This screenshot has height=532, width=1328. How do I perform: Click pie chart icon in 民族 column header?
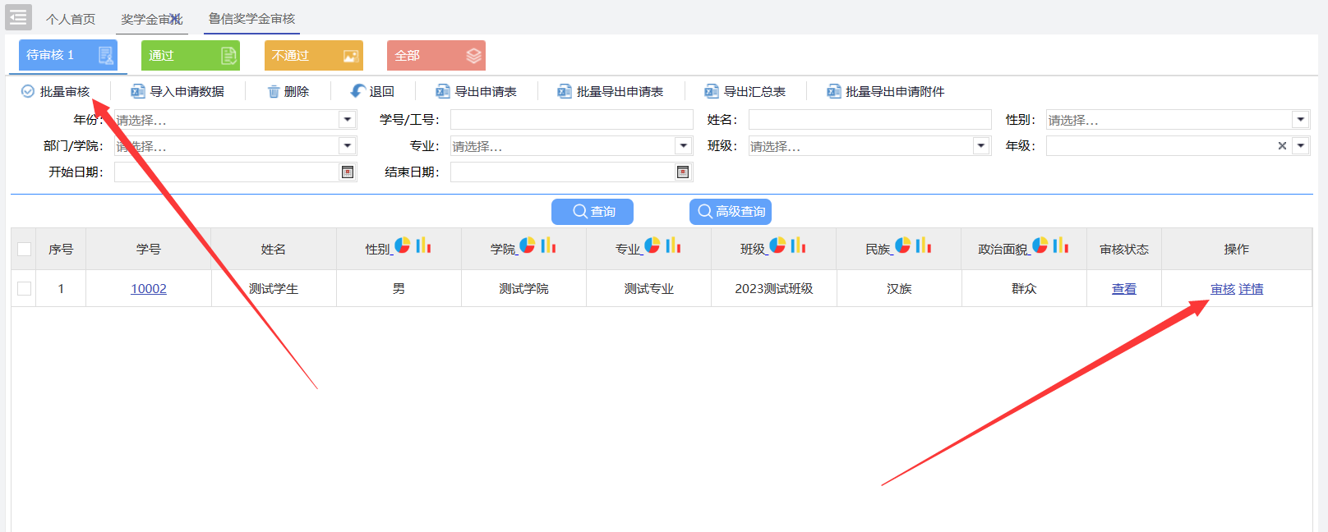click(x=902, y=245)
